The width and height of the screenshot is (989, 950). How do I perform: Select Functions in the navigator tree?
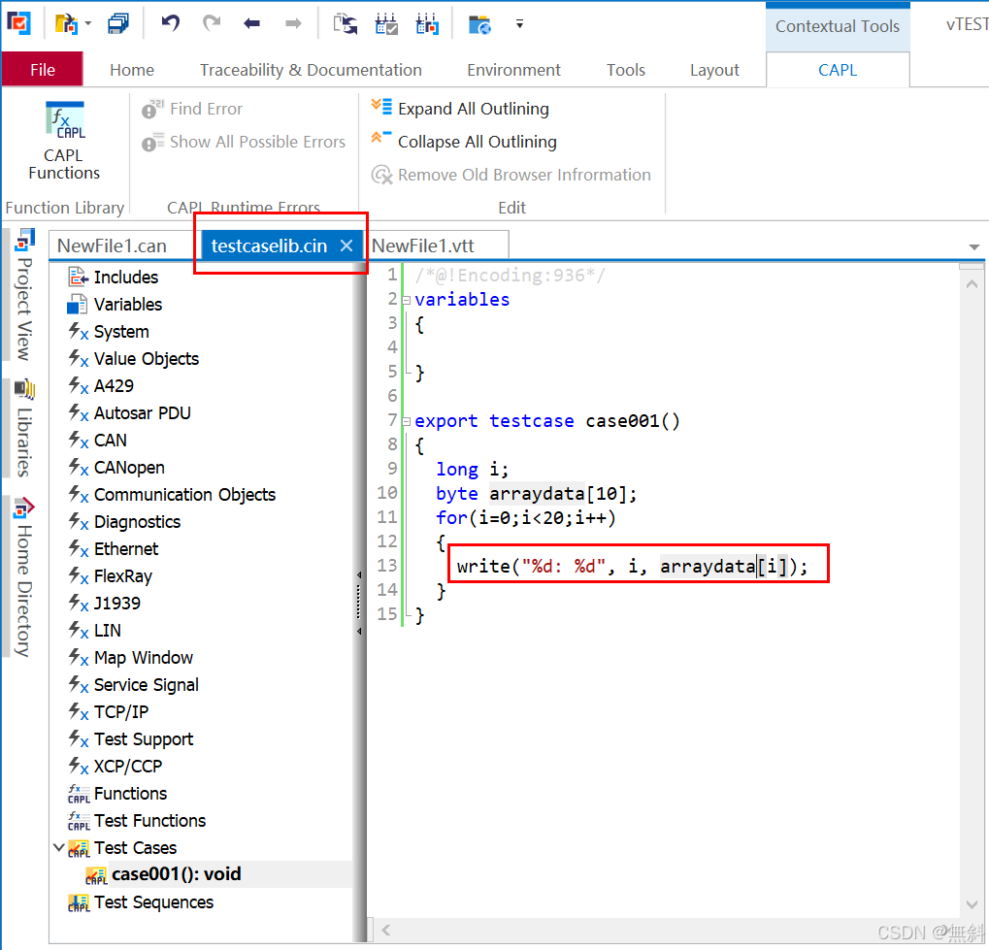pos(117,793)
